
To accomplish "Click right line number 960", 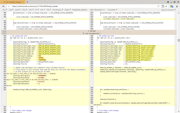I will point(92,46).
